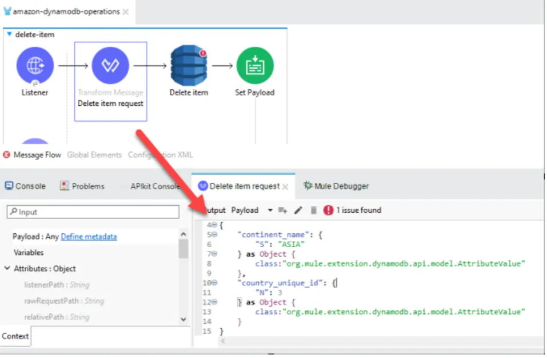Click the pencil edit output icon

298,210
